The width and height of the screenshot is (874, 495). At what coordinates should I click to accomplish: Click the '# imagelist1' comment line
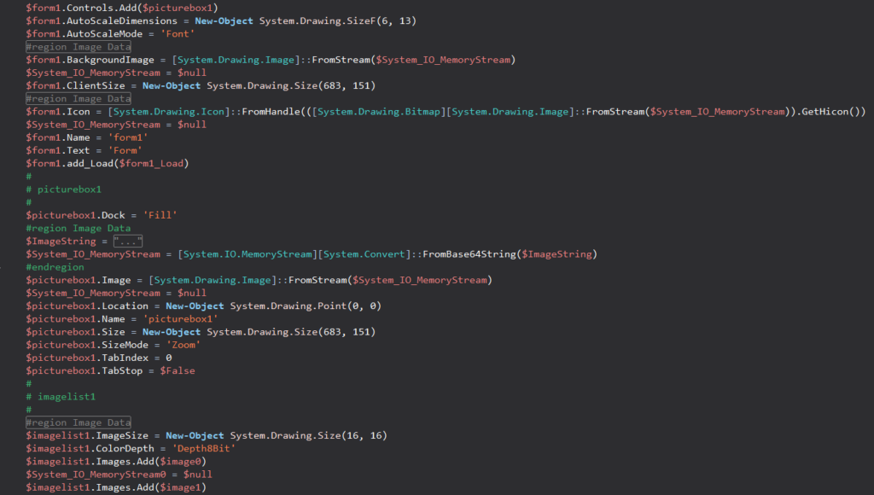61,397
